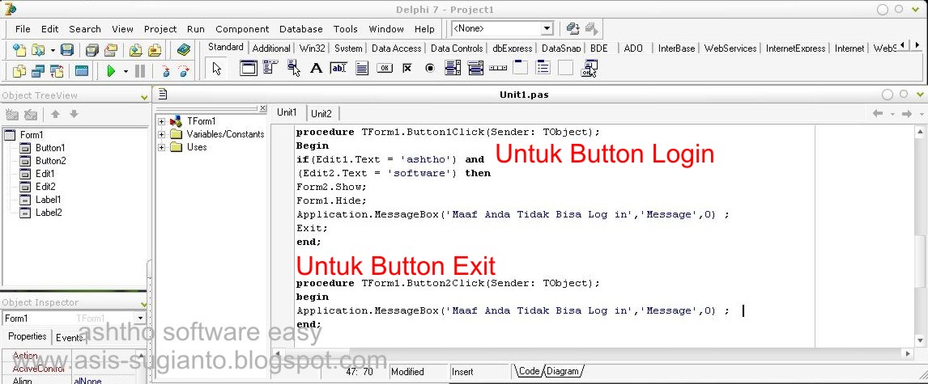Close the Code Explorer pane with X
The image size is (928, 384).
click(263, 108)
